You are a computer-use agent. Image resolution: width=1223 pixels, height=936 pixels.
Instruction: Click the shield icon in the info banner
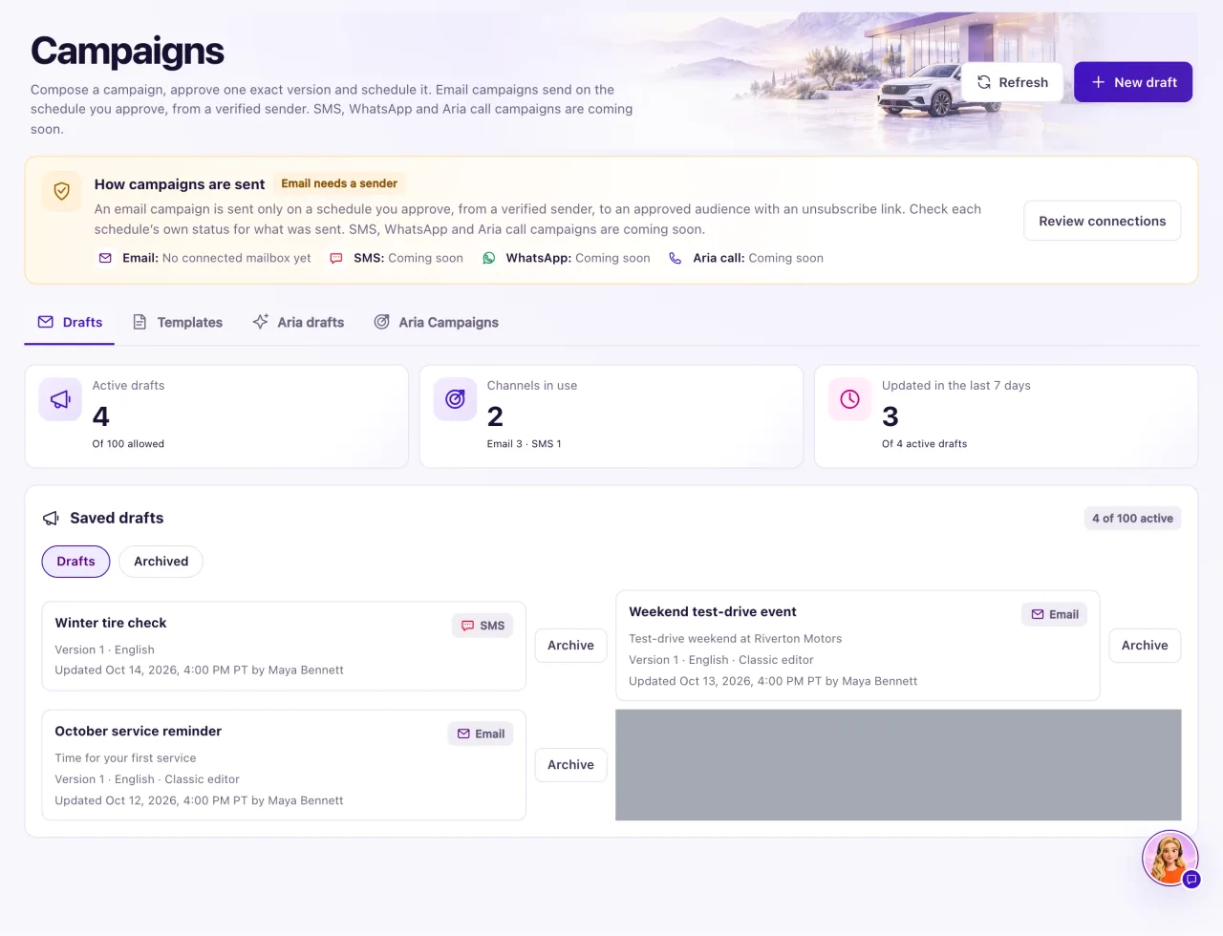pos(62,191)
